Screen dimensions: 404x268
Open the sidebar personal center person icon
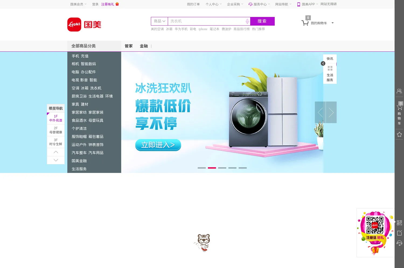click(x=399, y=91)
